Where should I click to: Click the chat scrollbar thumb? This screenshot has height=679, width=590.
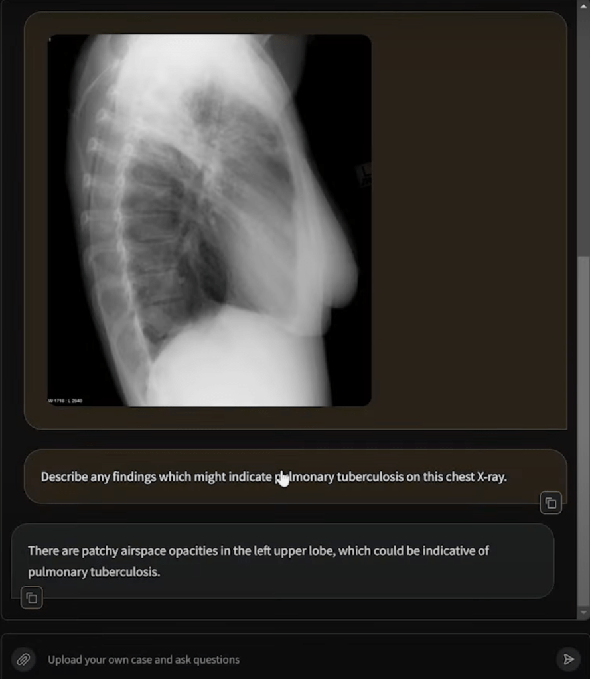pos(583,431)
